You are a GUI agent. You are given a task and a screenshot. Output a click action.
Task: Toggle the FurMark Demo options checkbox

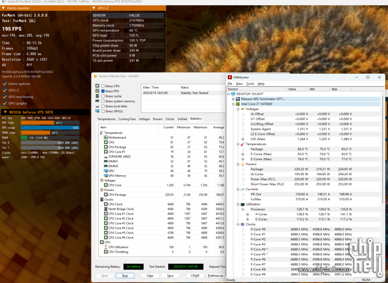tap(4, 84)
